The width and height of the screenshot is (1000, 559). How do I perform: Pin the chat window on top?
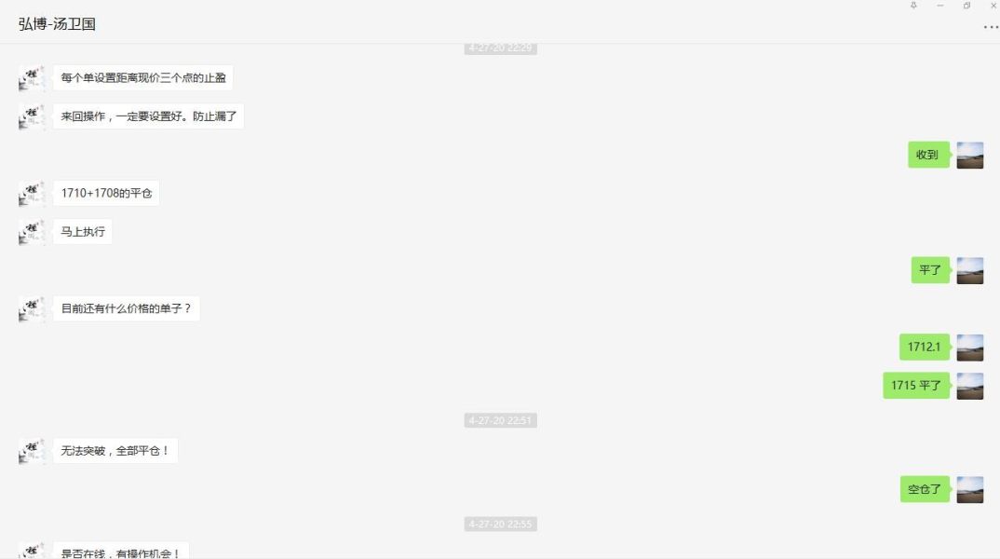coord(913,5)
